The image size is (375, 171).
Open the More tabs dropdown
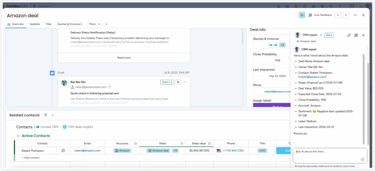(94, 24)
